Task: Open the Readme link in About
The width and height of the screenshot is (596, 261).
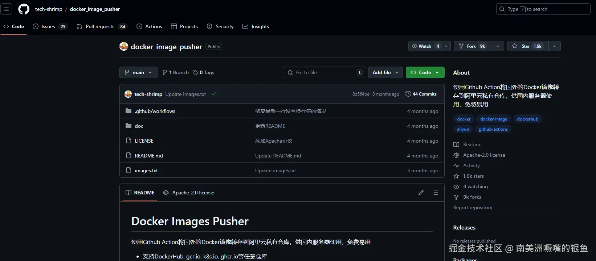Action: (468, 144)
